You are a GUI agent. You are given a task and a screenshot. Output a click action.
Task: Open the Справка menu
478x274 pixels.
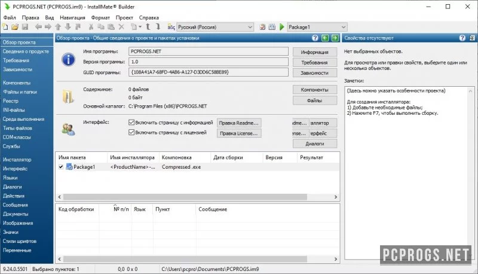(x=149, y=18)
